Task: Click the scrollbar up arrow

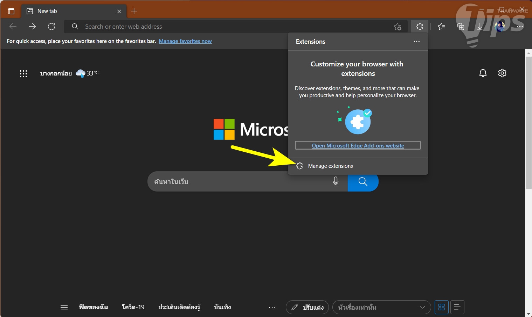Action: click(x=528, y=53)
